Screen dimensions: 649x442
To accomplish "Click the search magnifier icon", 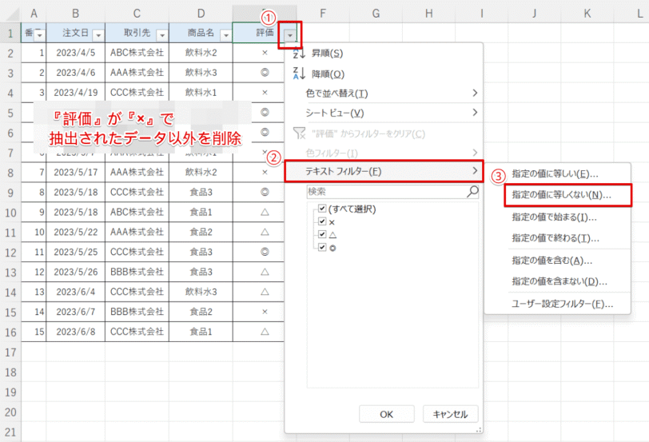I will [x=472, y=192].
